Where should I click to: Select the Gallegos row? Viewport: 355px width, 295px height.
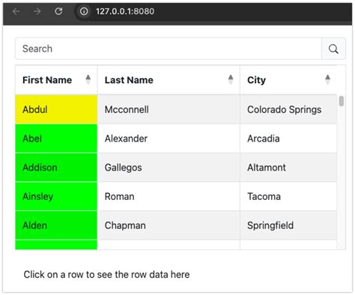click(x=176, y=168)
